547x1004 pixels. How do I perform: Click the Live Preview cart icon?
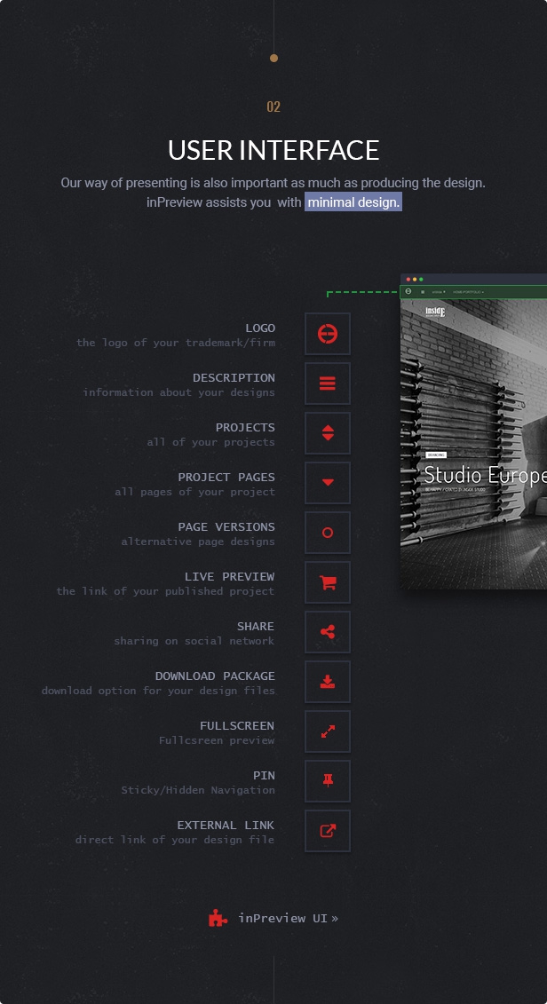point(328,582)
